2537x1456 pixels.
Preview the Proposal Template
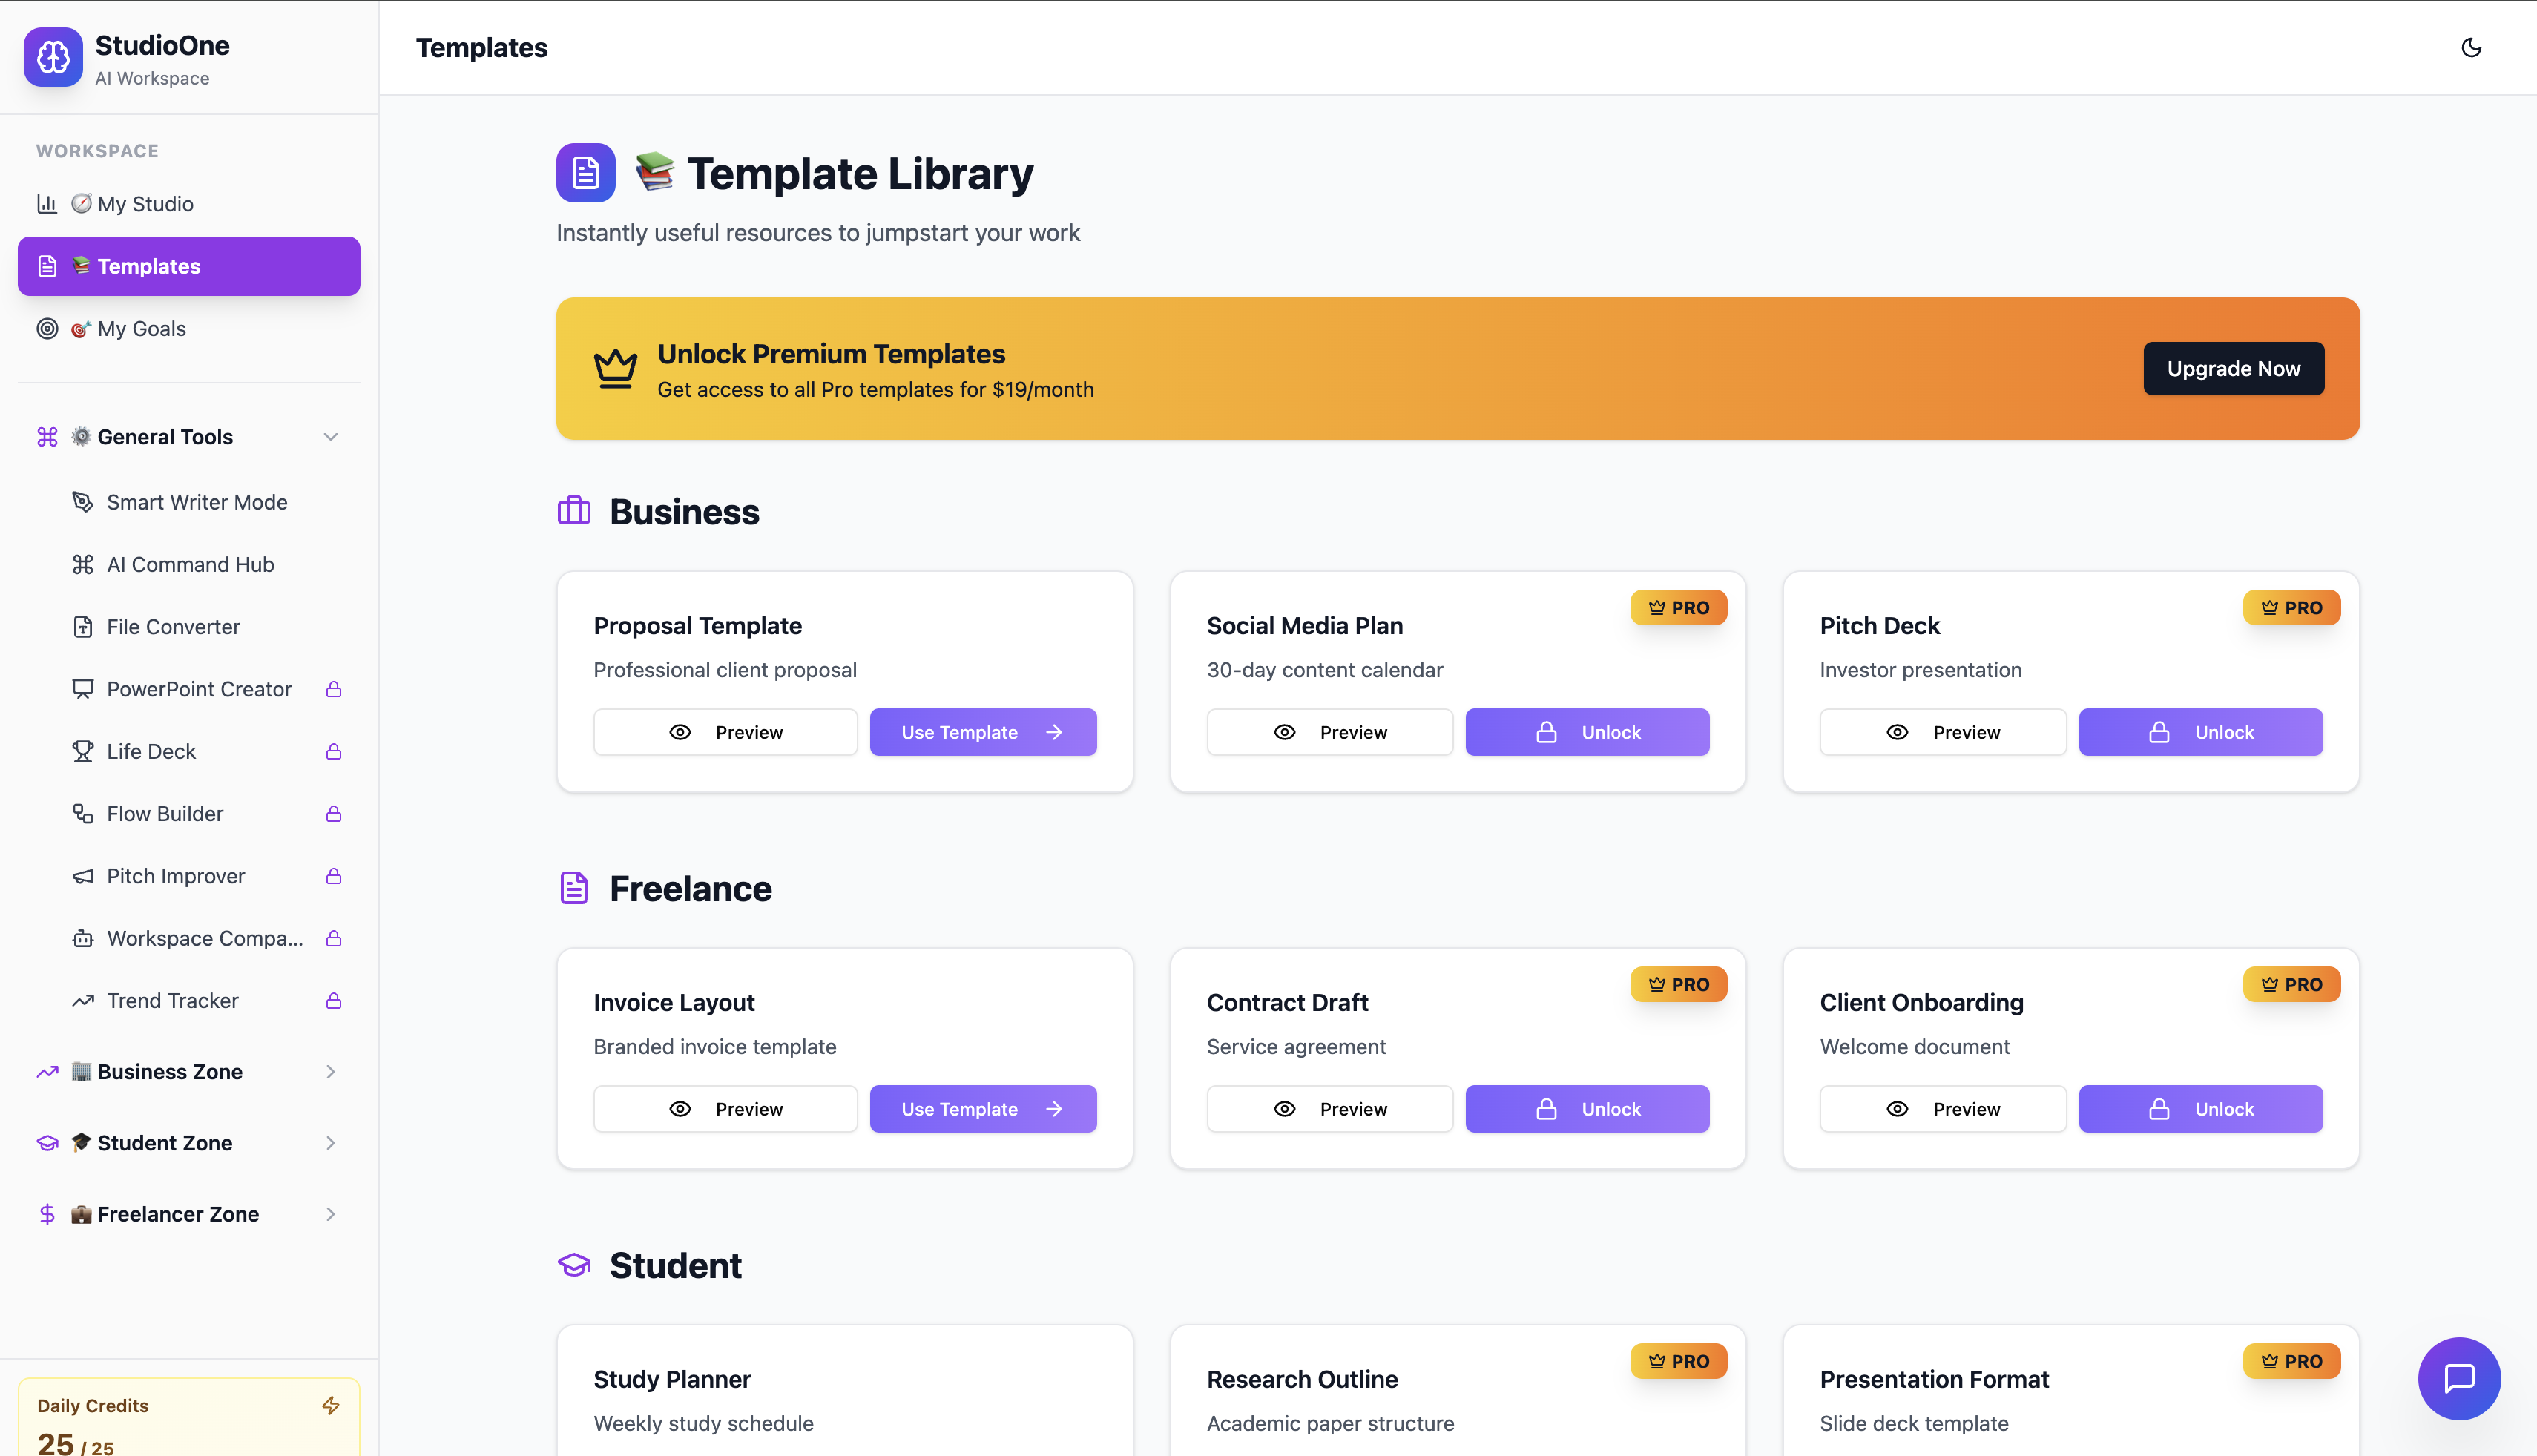coord(725,732)
